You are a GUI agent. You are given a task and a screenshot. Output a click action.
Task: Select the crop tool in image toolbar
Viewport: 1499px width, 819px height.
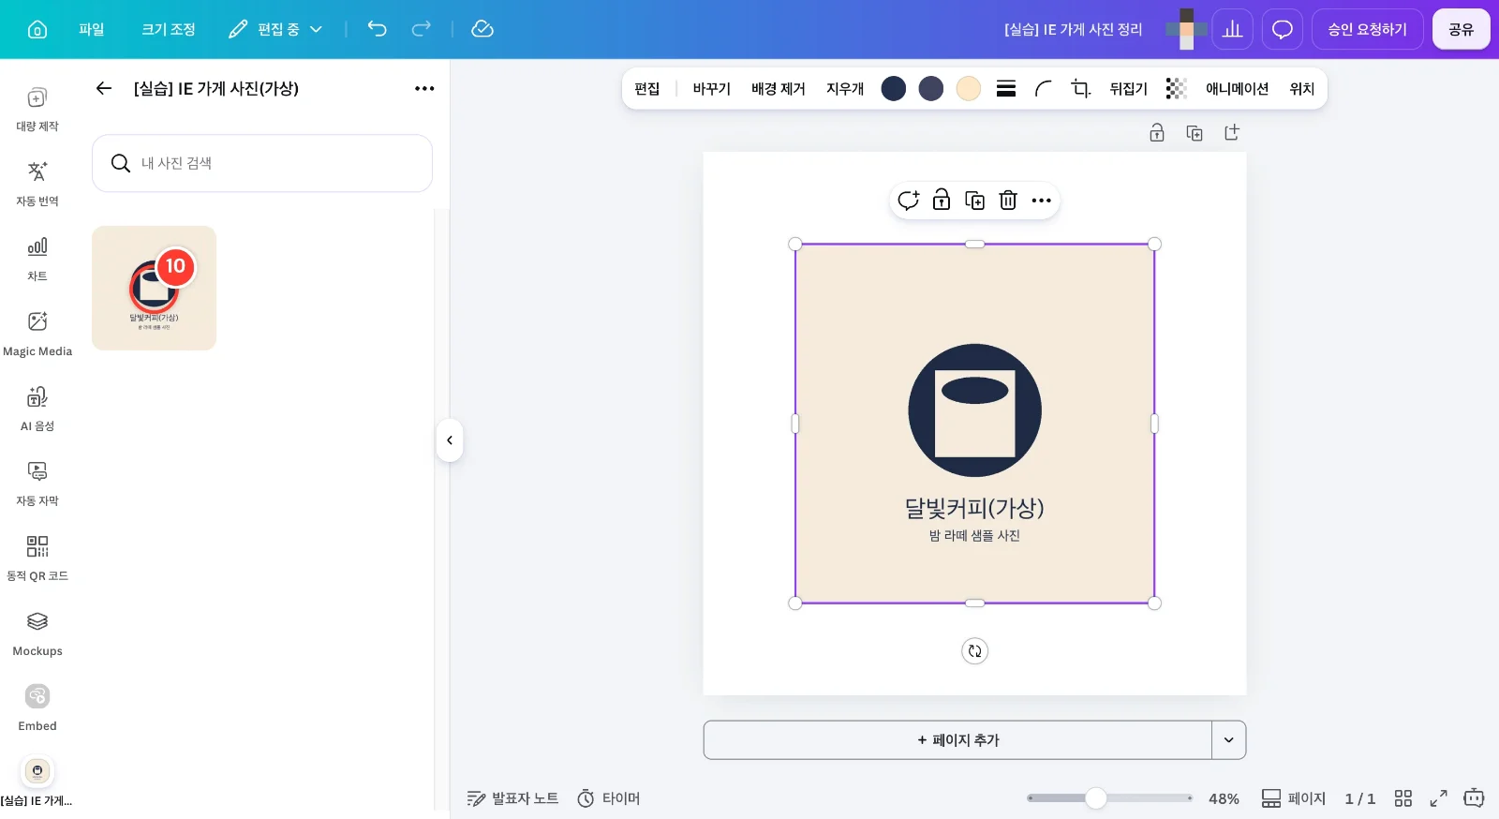pyautogui.click(x=1081, y=88)
